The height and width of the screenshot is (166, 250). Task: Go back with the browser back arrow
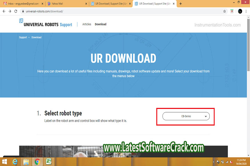[x=4, y=11]
